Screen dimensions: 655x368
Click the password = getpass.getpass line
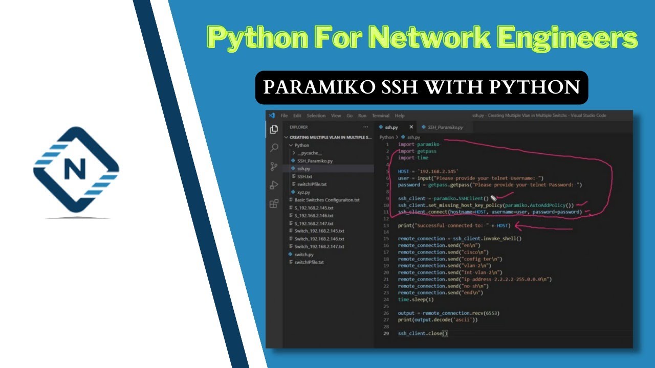[490, 185]
